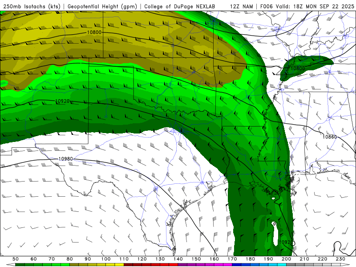Click the 10980 contour height label
Screen dimensions: 356x267
point(66,159)
